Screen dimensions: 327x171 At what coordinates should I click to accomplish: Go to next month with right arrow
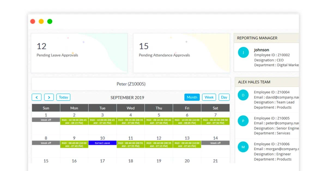tap(49, 97)
